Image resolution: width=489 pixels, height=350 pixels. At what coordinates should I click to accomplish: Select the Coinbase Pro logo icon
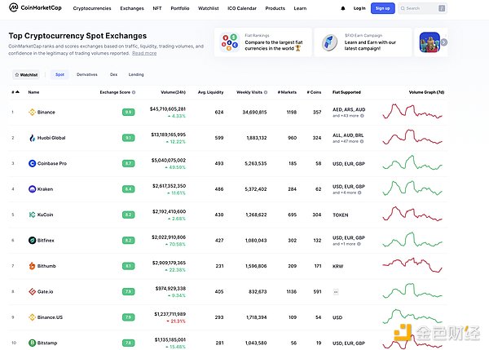[x=32, y=163]
